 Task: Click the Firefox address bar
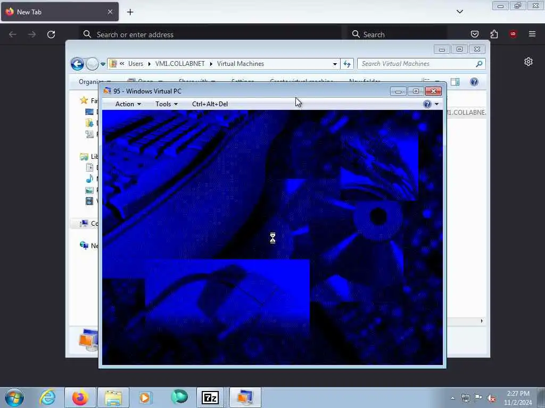(210, 35)
